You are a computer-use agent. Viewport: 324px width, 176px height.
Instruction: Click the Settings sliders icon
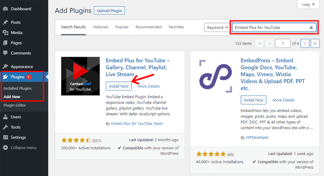(6, 138)
